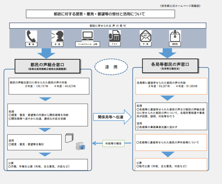Click the 連携 dashed oval

point(111,67)
